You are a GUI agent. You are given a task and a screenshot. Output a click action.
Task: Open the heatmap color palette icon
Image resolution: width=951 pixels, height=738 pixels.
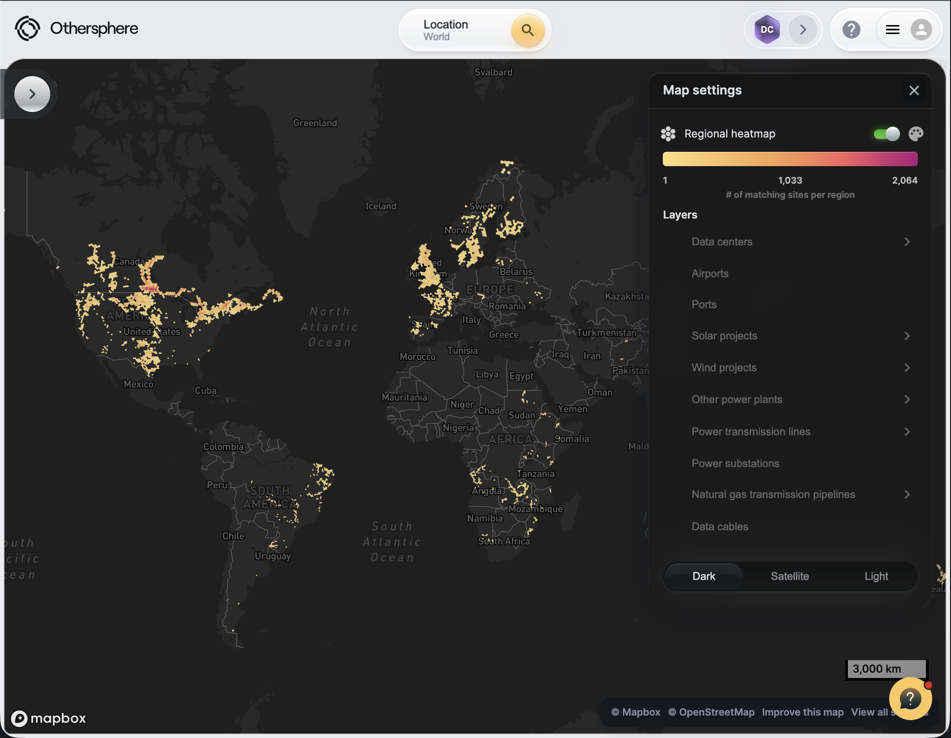[916, 134]
